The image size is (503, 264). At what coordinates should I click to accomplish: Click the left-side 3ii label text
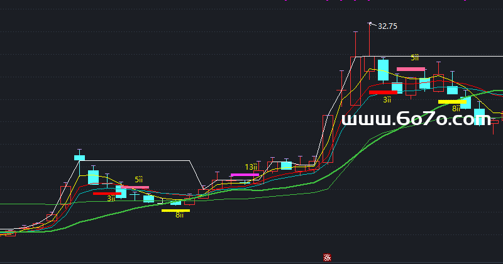click(x=111, y=199)
